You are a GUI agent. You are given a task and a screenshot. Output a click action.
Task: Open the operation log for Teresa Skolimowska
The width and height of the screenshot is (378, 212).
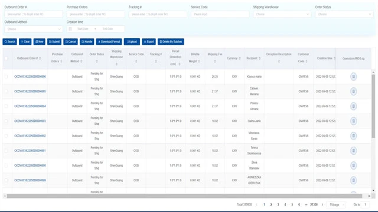(x=353, y=151)
